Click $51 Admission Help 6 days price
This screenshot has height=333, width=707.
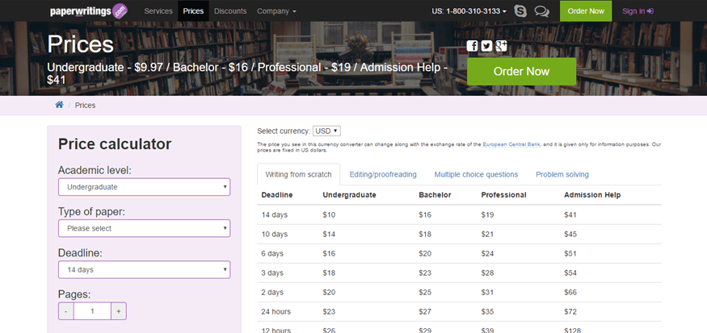pyautogui.click(x=570, y=253)
